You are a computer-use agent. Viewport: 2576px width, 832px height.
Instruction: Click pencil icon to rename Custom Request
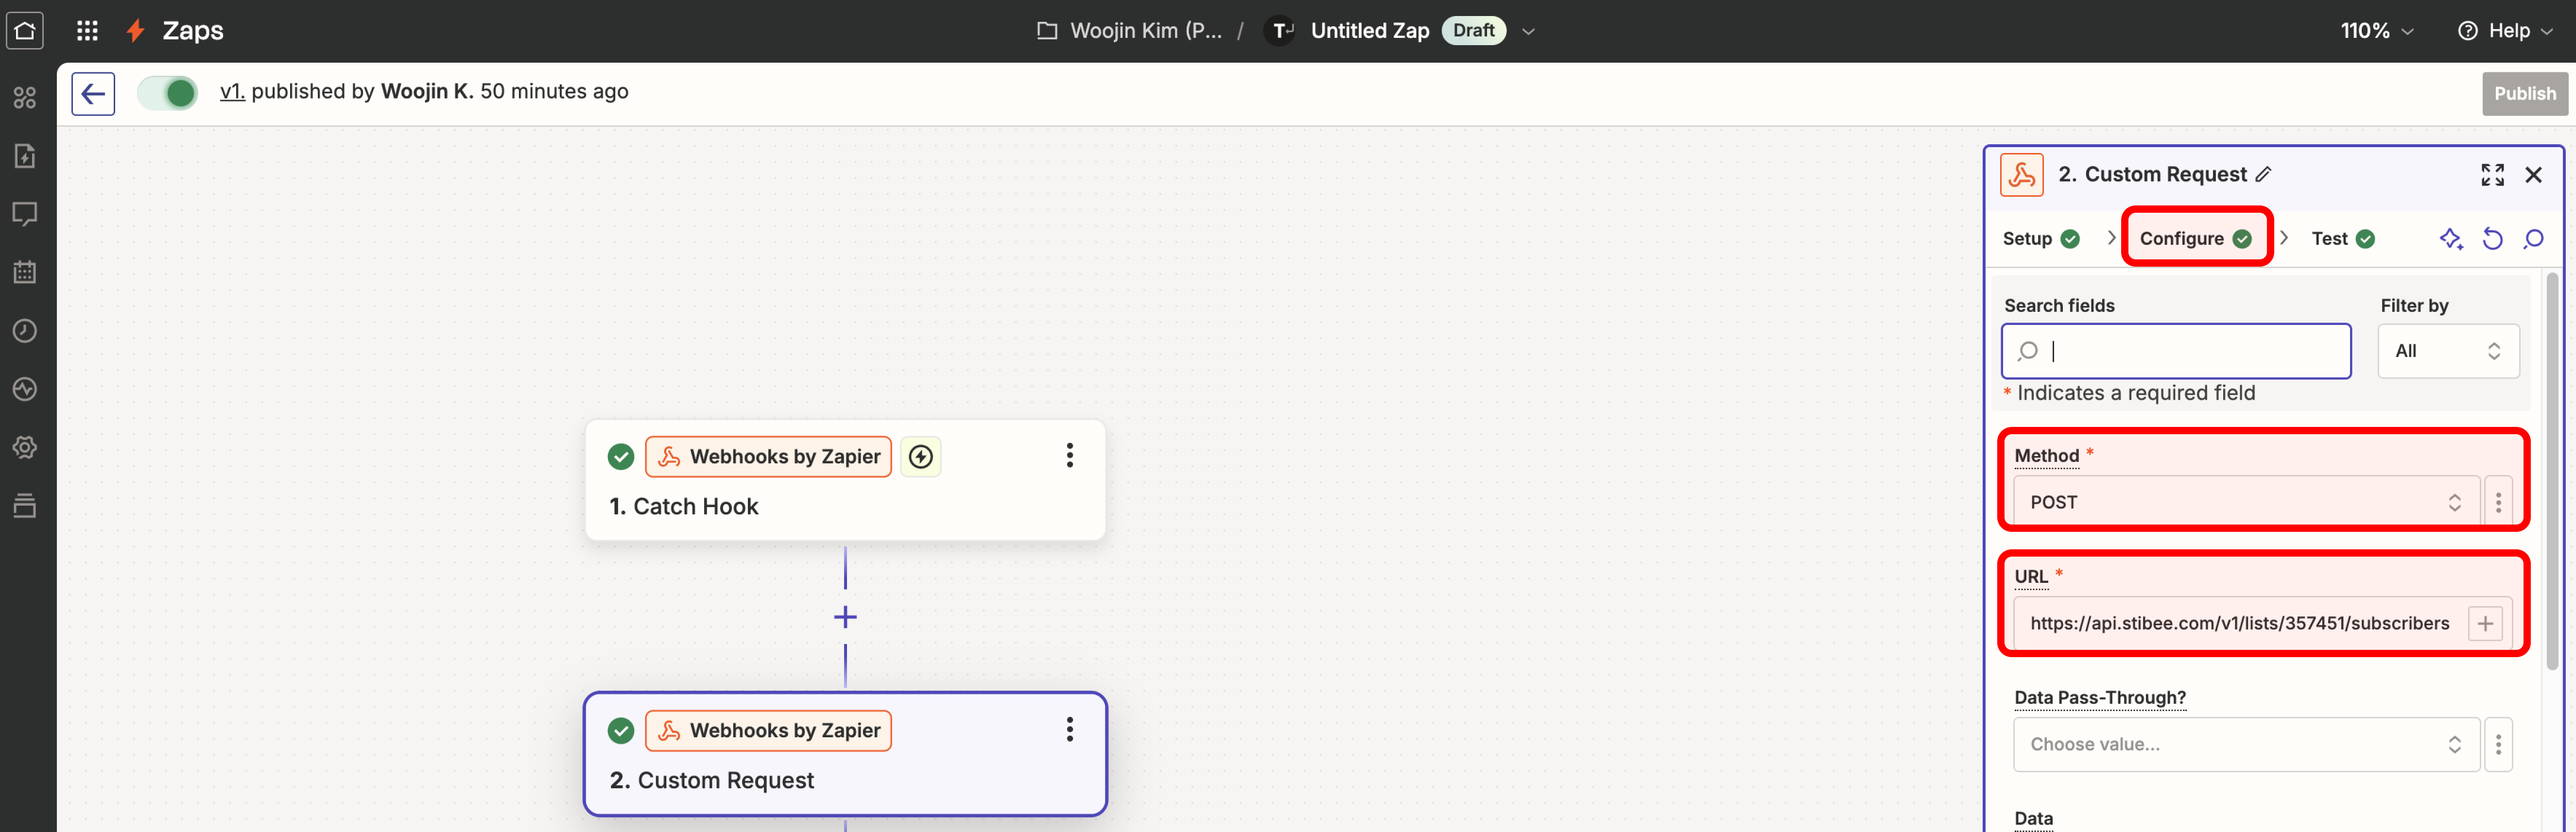(x=2264, y=175)
